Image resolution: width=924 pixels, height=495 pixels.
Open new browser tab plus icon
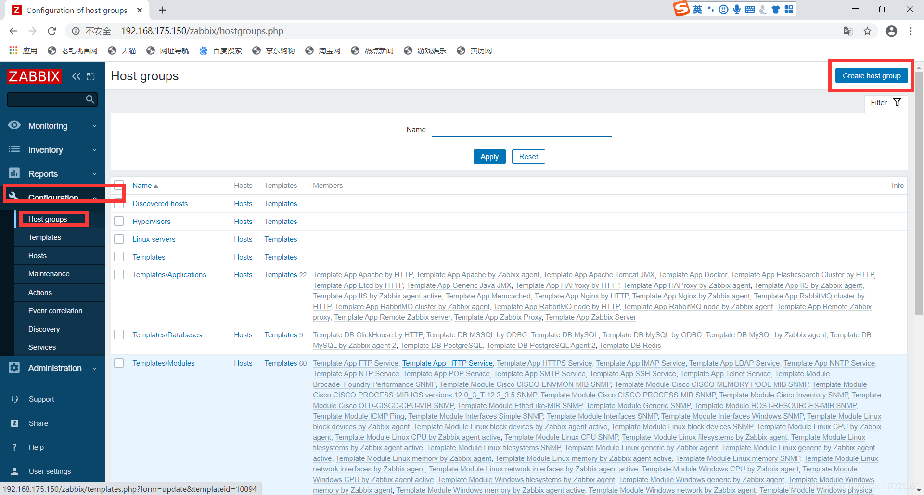point(162,10)
